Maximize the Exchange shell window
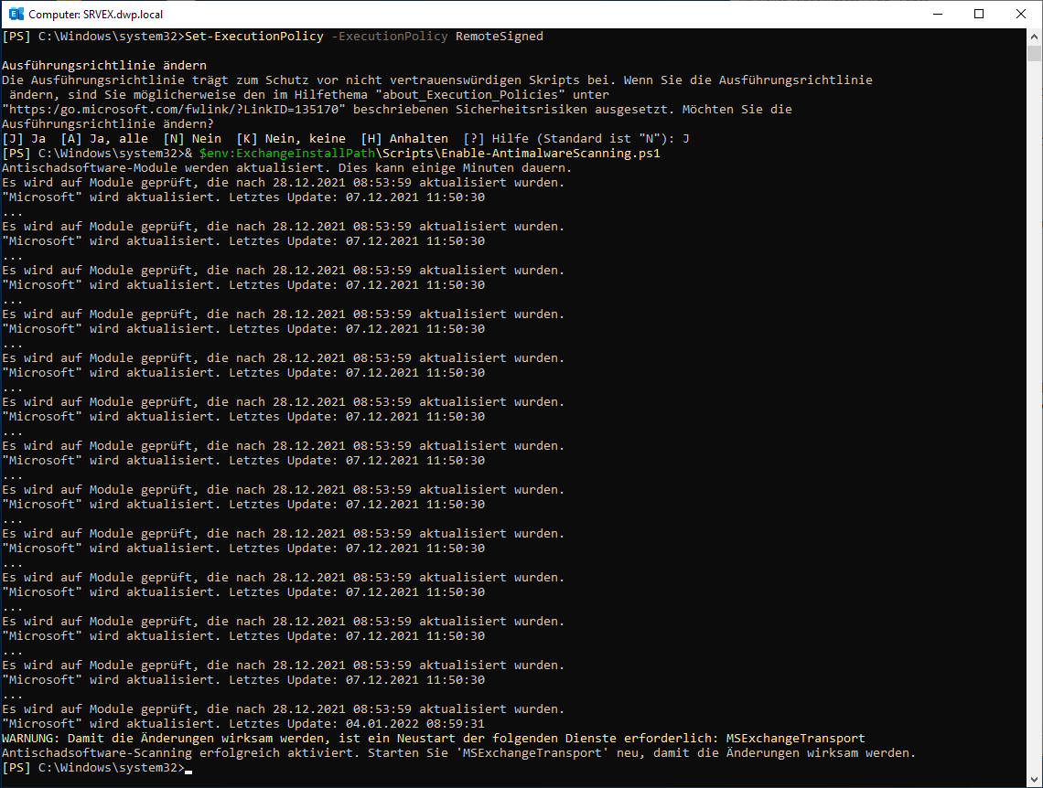This screenshot has height=788, width=1043. pos(979,14)
